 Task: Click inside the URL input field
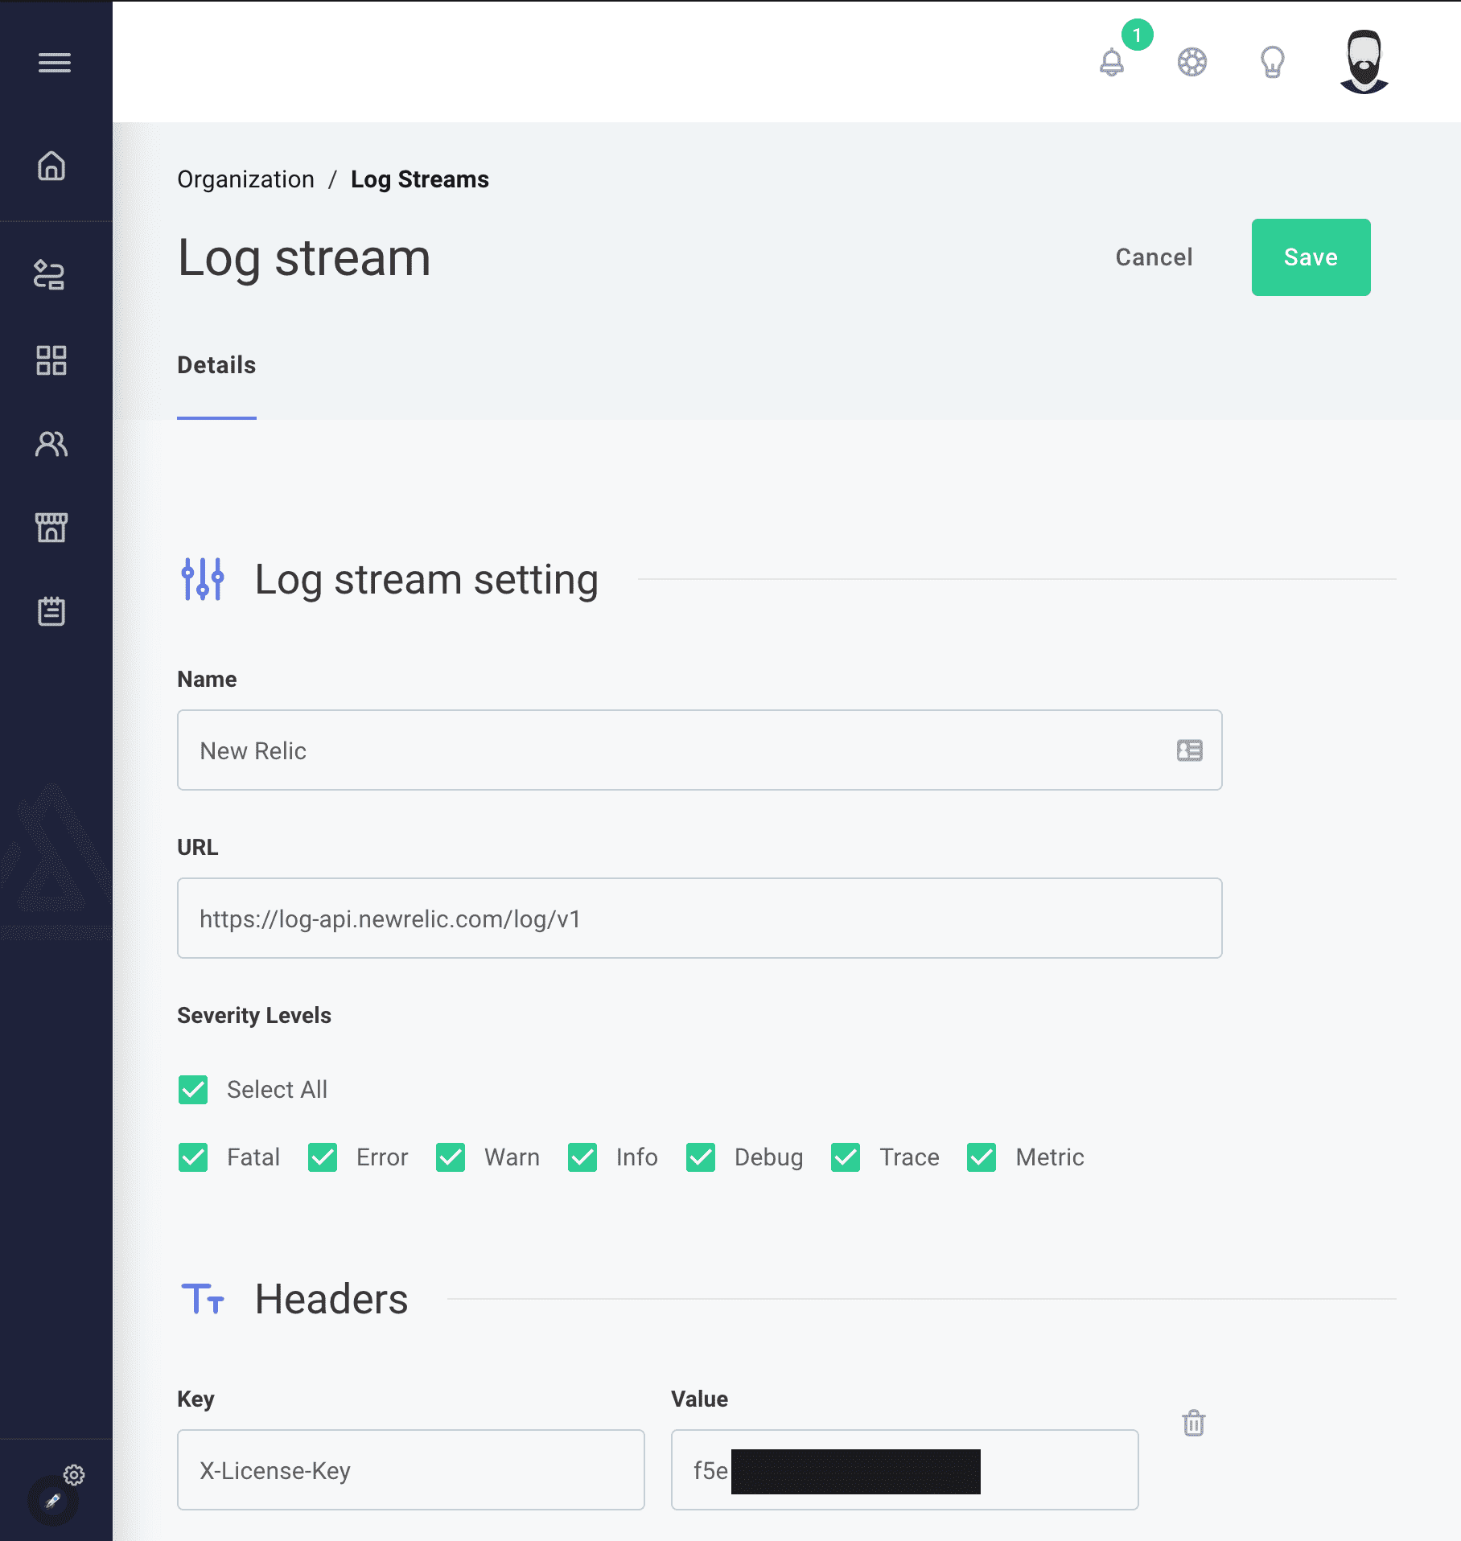click(698, 918)
